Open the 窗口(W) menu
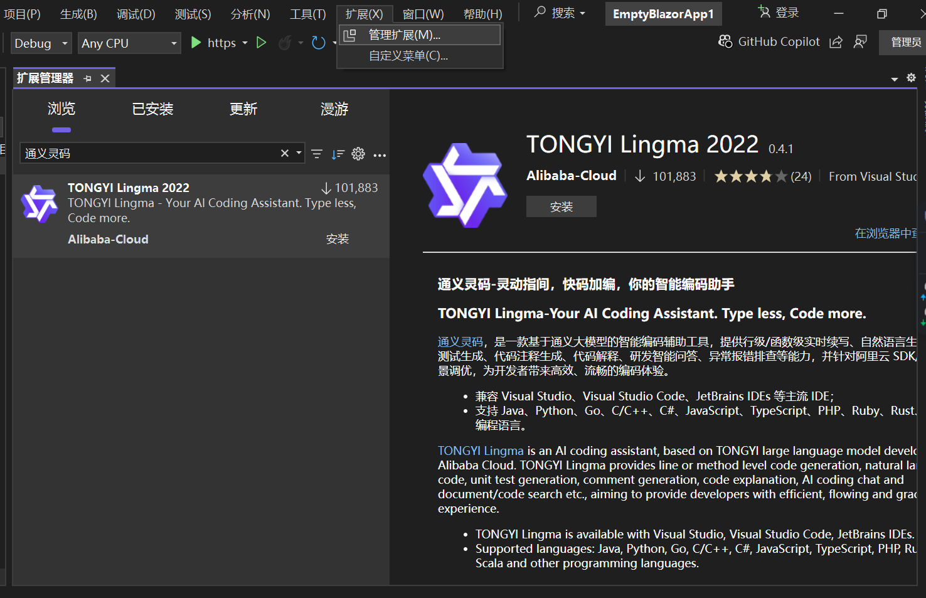The image size is (926, 598). [x=423, y=14]
